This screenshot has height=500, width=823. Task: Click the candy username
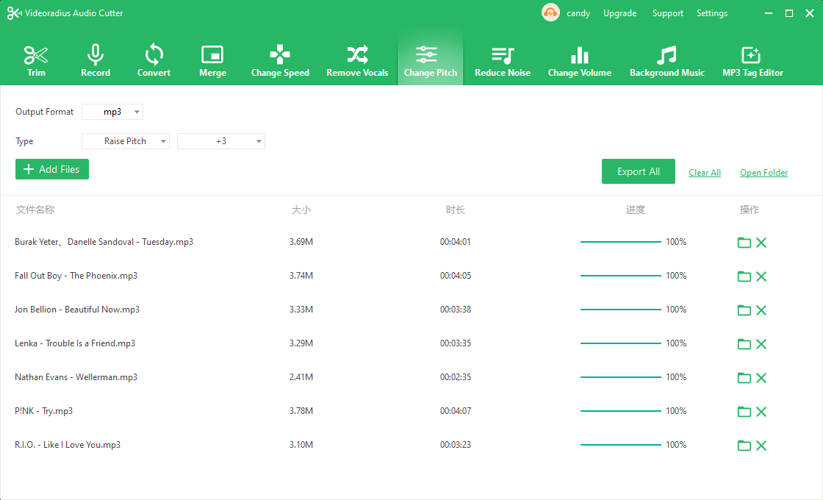(x=578, y=13)
